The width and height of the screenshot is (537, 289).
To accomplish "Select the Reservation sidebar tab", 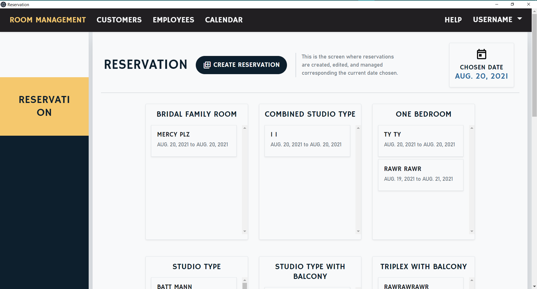I will (x=44, y=106).
